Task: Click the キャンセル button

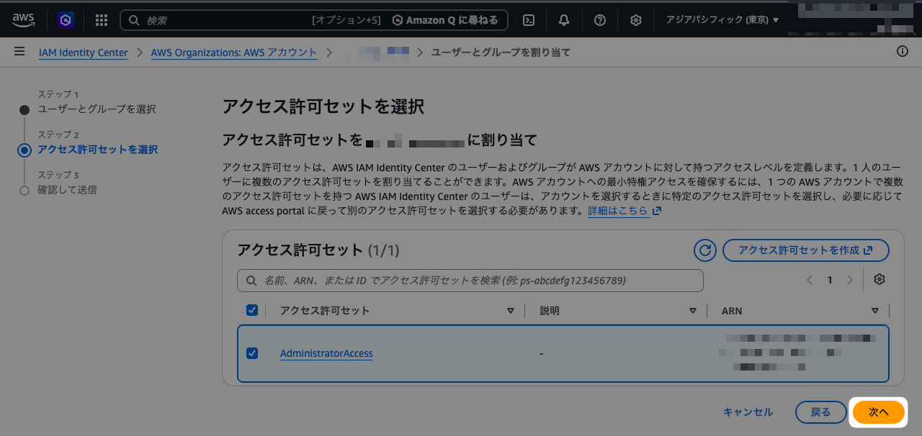Action: pos(748,412)
